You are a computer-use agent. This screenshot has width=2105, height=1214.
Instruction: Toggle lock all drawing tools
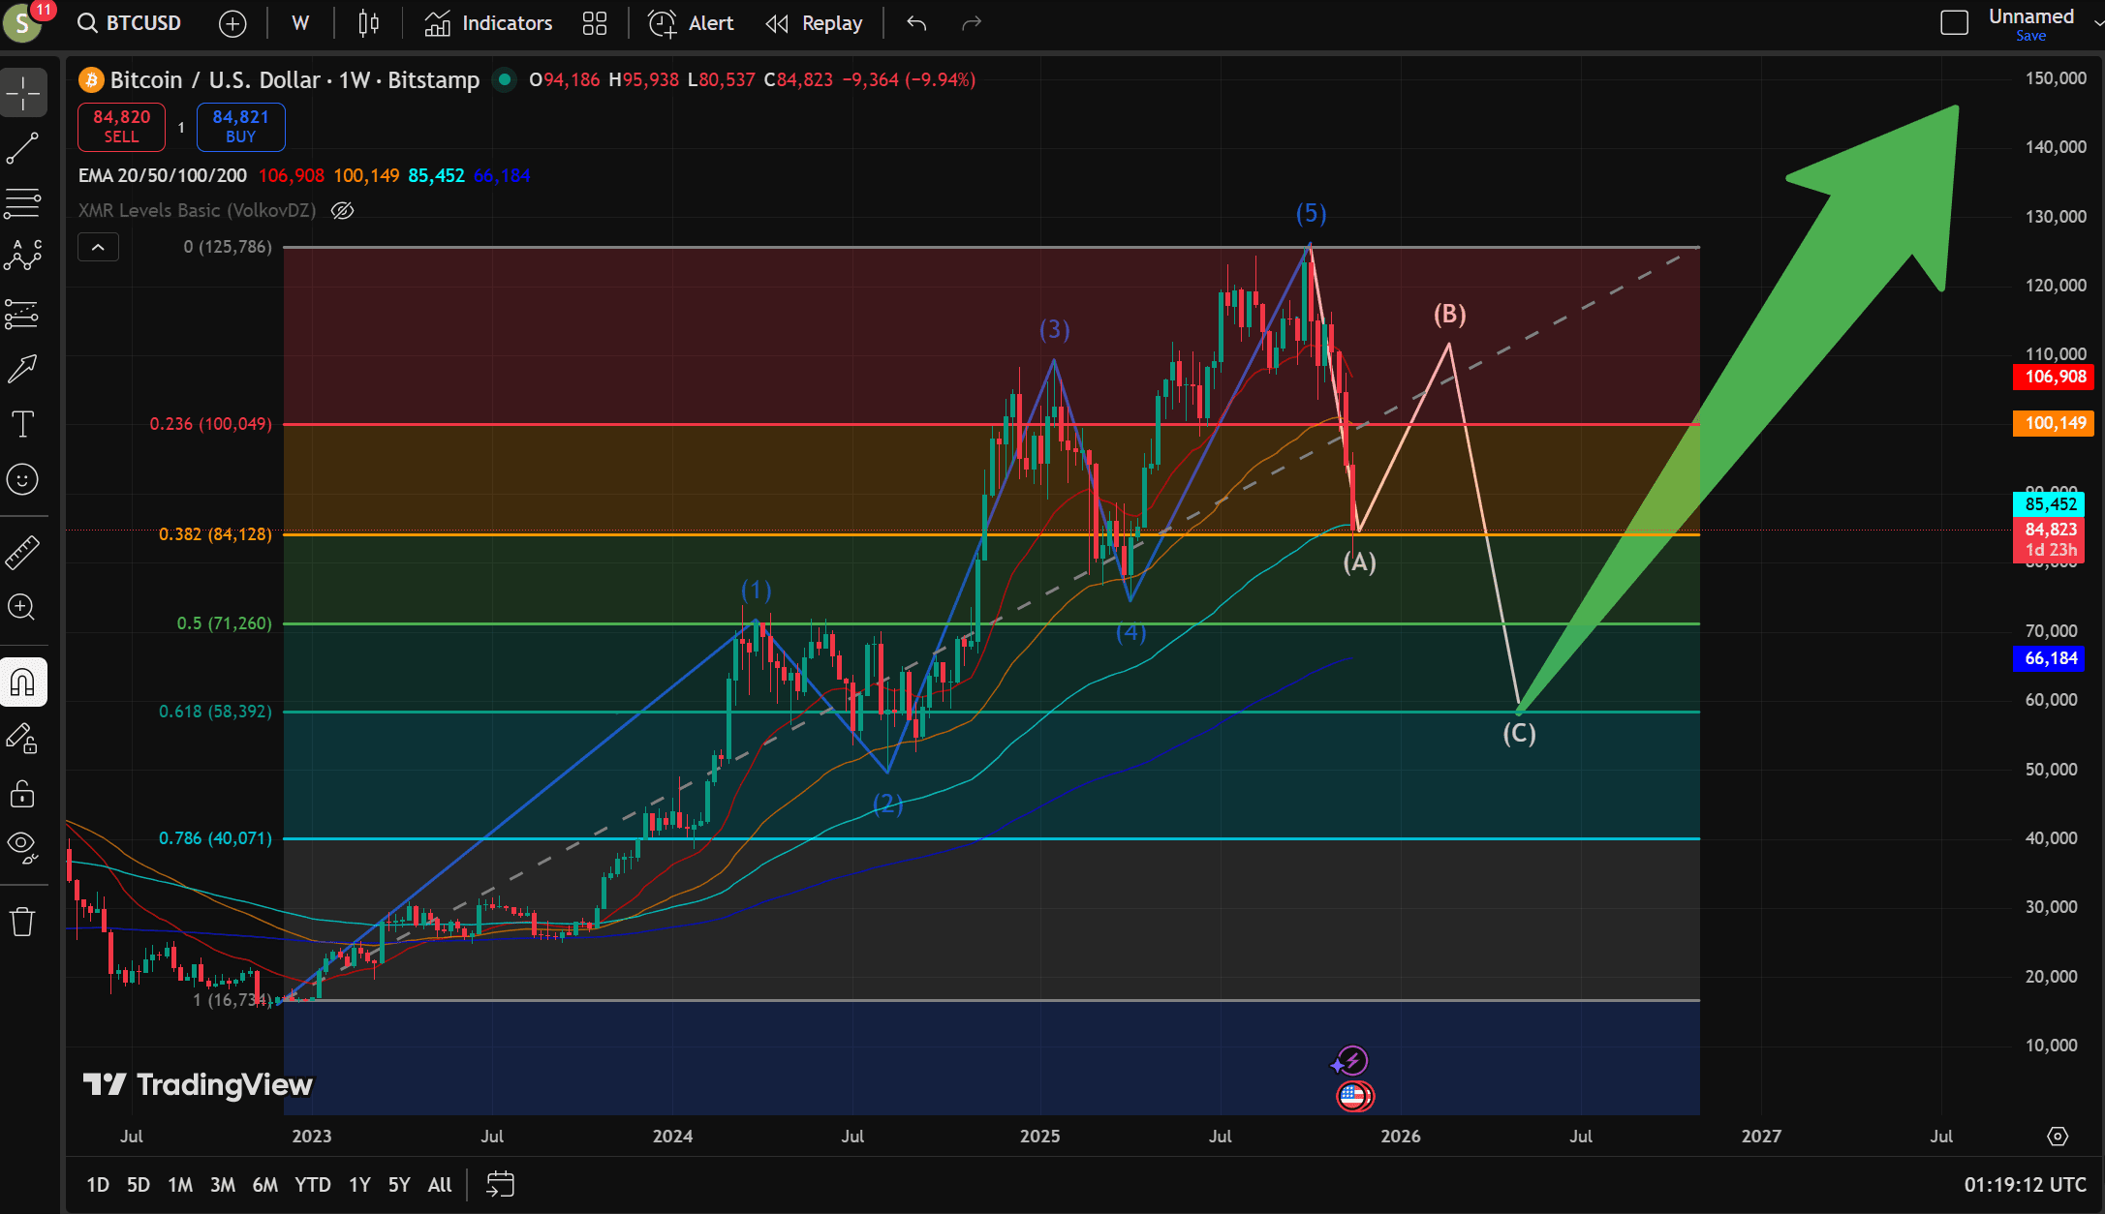pos(23,794)
